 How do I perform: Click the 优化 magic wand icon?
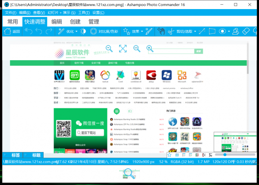click(61, 31)
